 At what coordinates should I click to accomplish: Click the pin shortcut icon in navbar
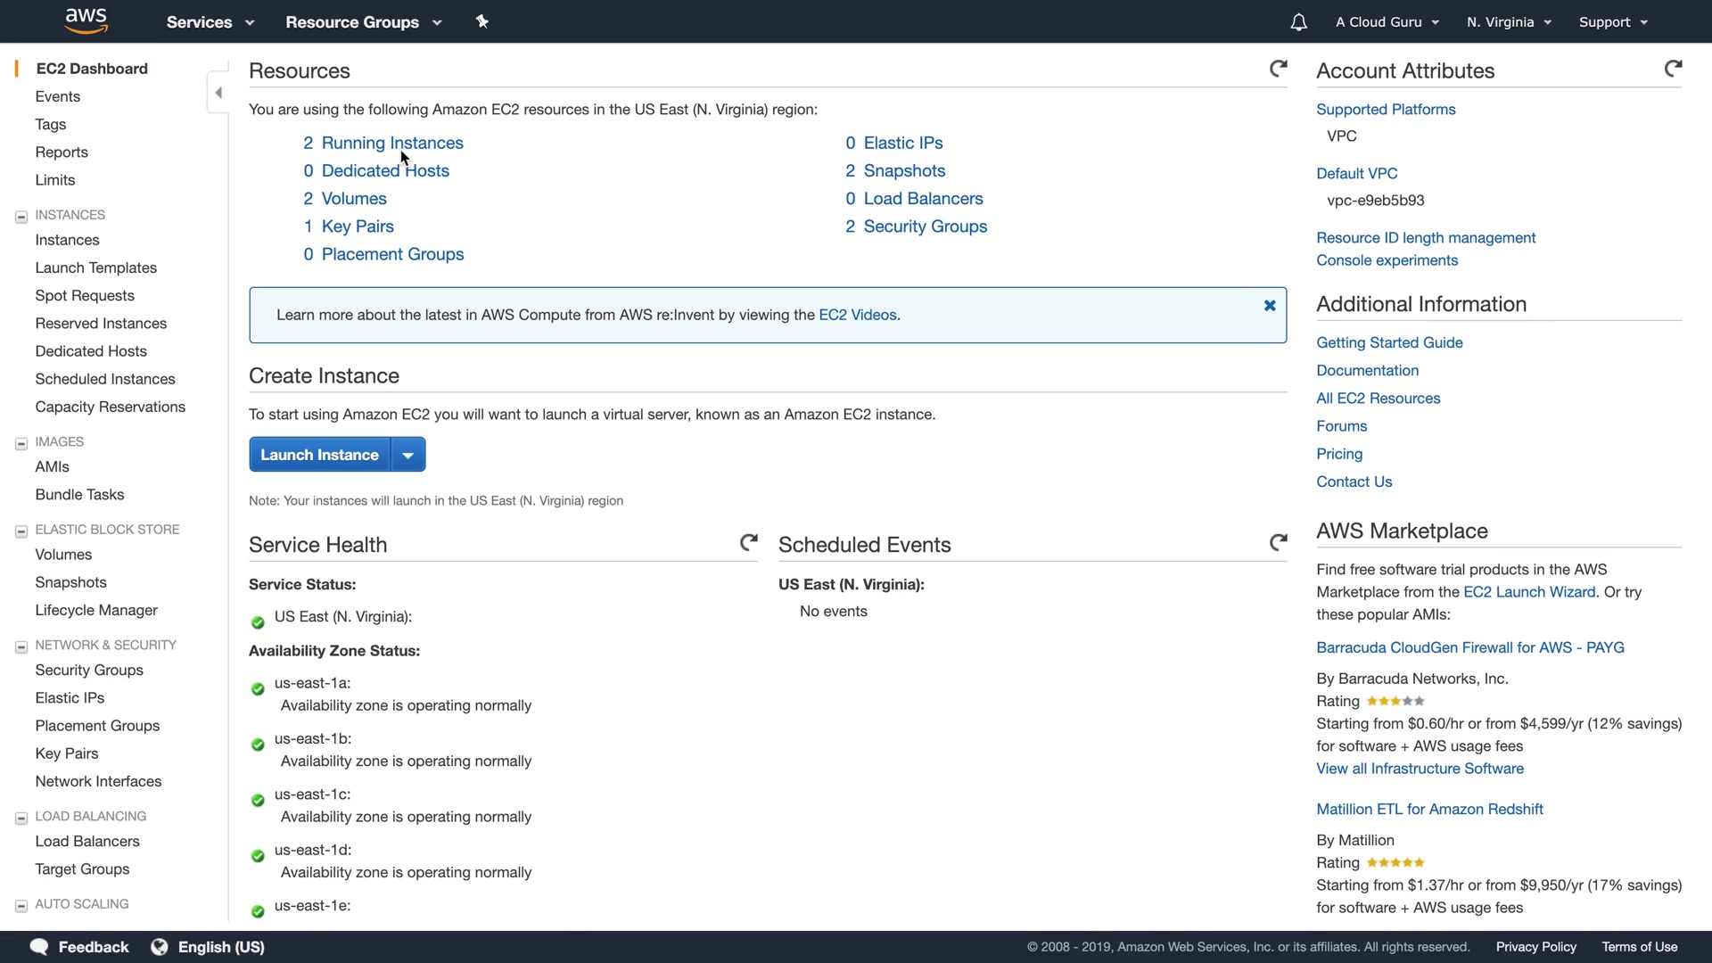coord(482,21)
